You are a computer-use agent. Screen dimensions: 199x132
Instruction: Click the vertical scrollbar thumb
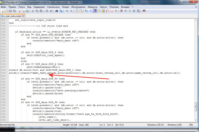coord(196,107)
